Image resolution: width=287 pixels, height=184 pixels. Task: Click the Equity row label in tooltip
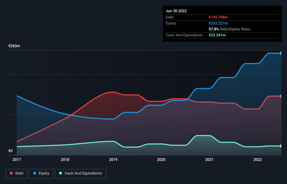point(171,23)
